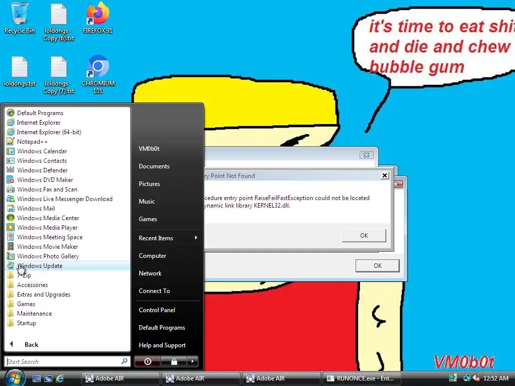Image resolution: width=515 pixels, height=386 pixels.
Task: Expand the 7-Zip folder
Action: click(67, 275)
